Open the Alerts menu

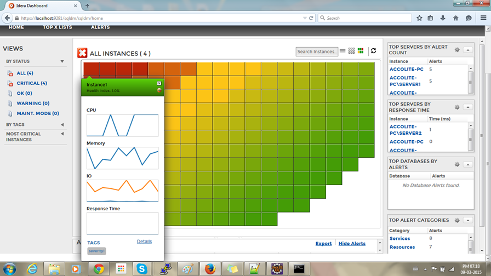(x=100, y=27)
